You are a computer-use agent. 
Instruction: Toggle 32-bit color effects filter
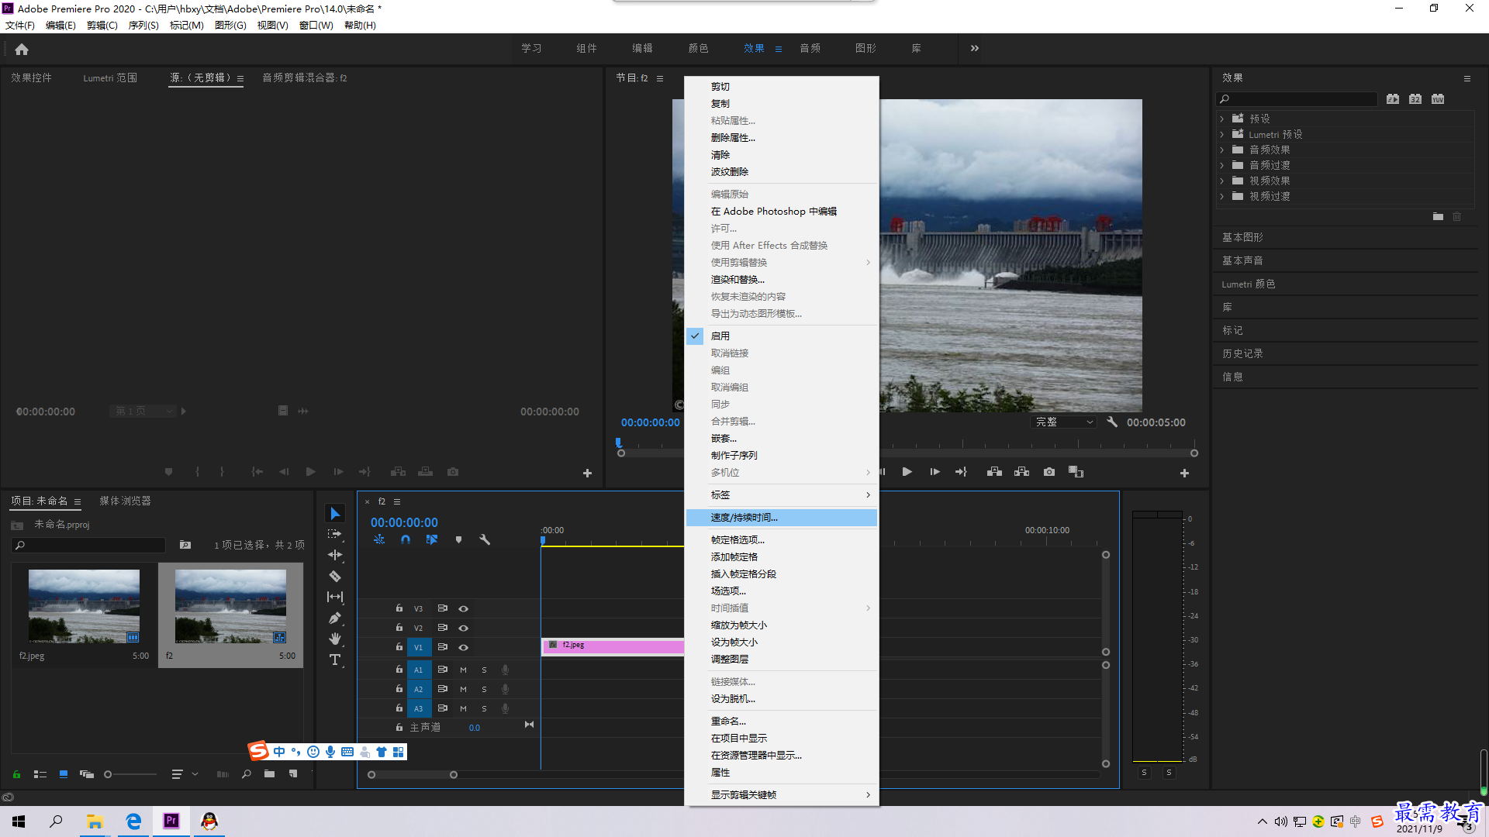coord(1415,98)
